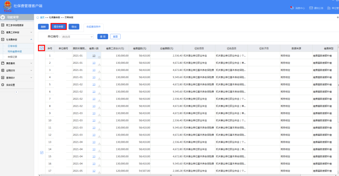The height and width of the screenshot is (176, 339).
Task: Click the 功能菜单 yen icon
Action: (x=3, y=17)
